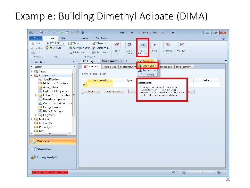Image resolution: width=250 pixels, height=188 pixels.
Task: Switch to the View ribbon tab
Action: point(65,38)
